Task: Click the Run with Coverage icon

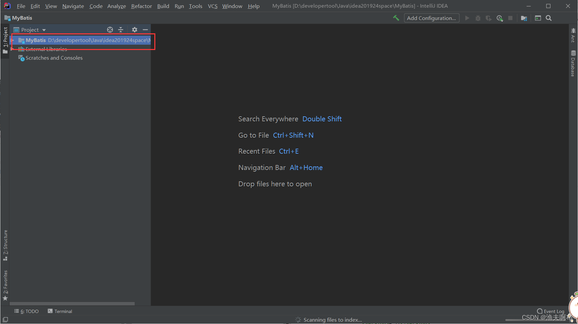Action: (489, 18)
